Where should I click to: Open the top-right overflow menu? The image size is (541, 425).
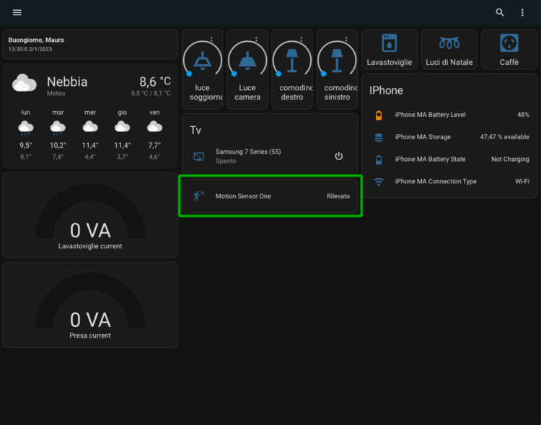pos(522,13)
